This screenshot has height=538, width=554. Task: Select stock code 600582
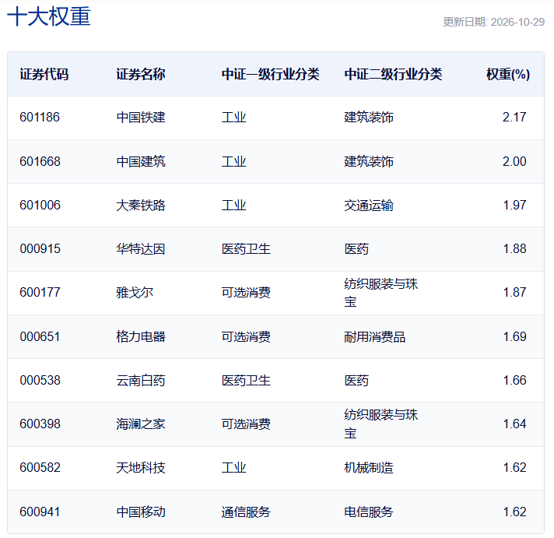coord(40,468)
